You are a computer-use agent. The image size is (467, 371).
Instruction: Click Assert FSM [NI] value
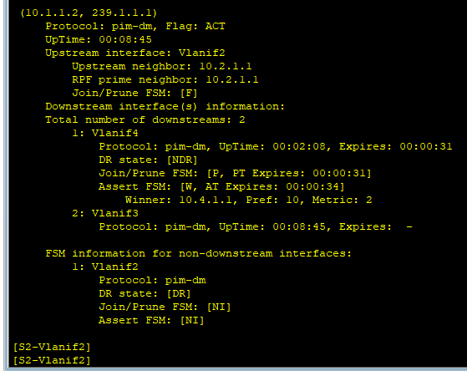pyautogui.click(x=192, y=320)
